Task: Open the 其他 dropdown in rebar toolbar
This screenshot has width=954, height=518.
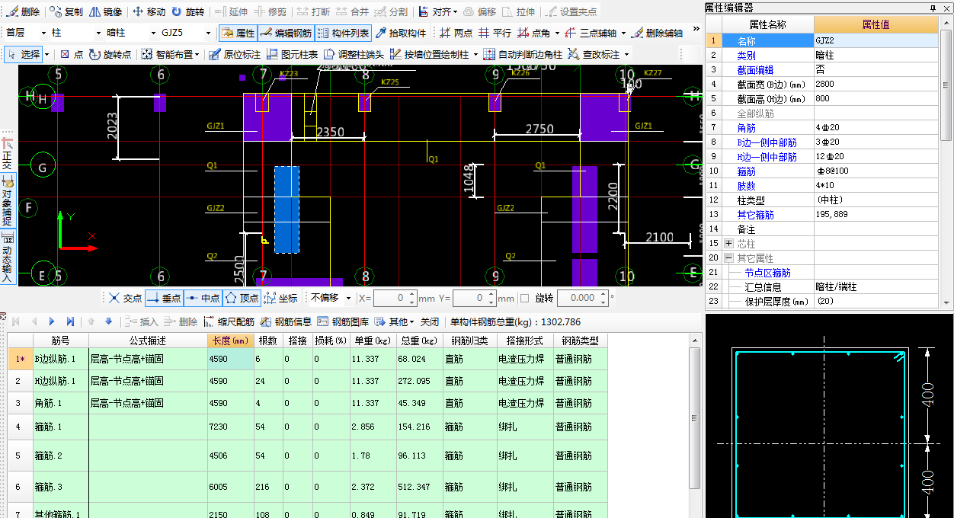Action: pyautogui.click(x=395, y=321)
